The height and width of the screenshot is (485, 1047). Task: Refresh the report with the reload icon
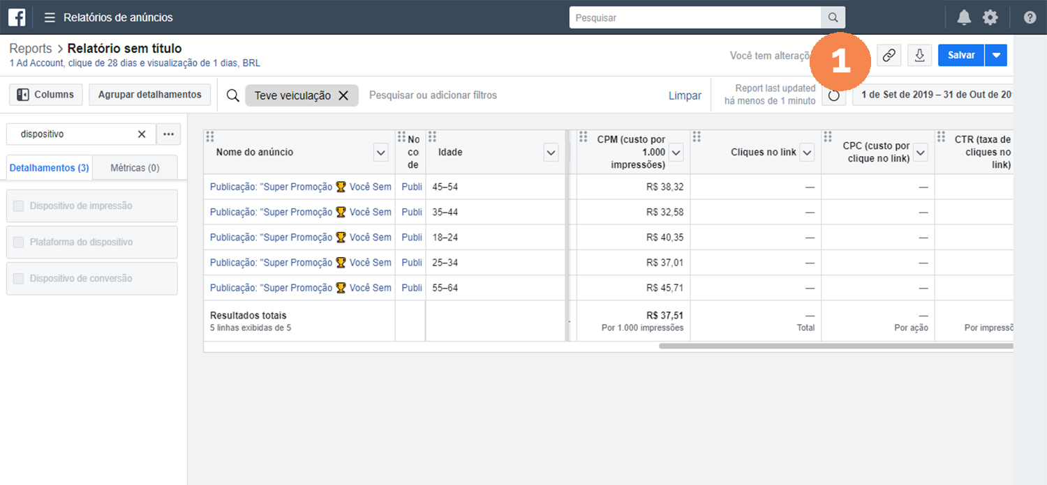coord(833,95)
